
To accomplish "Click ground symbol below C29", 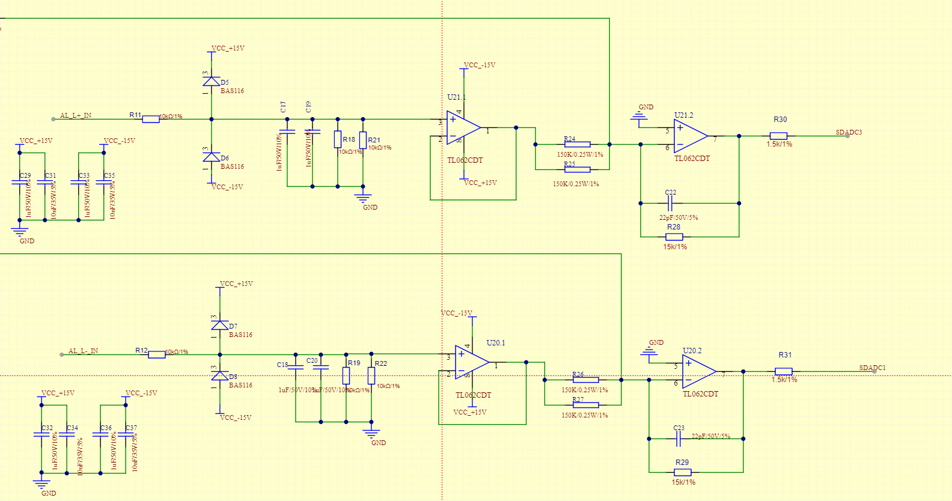I will click(x=20, y=231).
